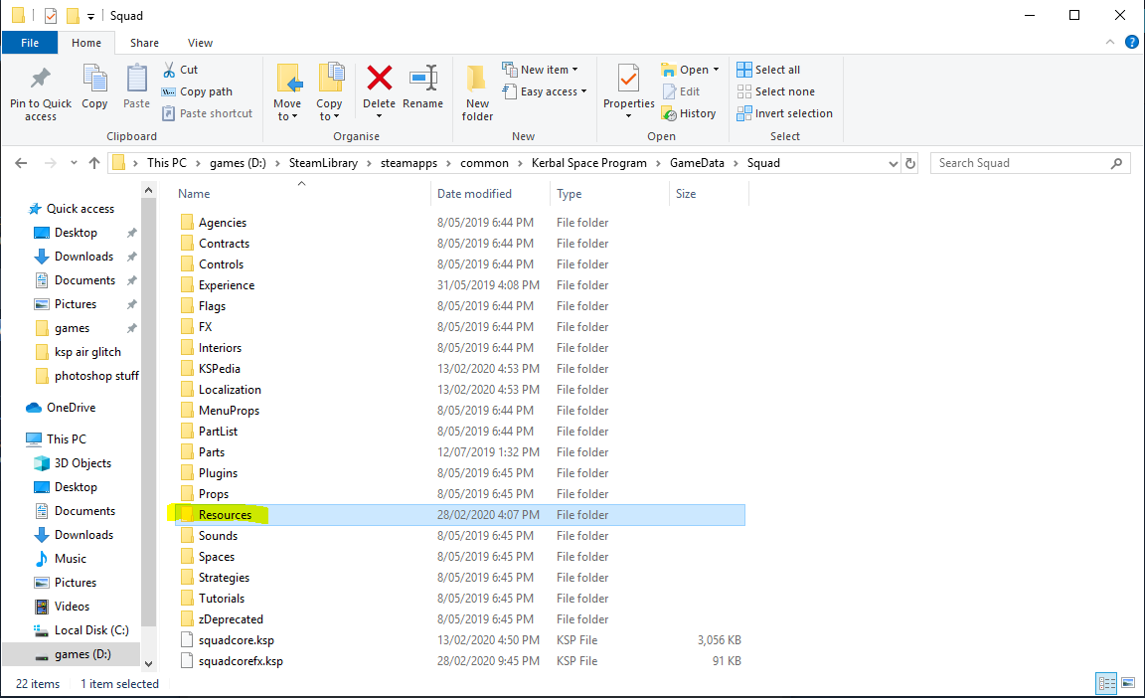Click the Pin to Quick access icon
The width and height of the screenshot is (1145, 698).
[40, 79]
